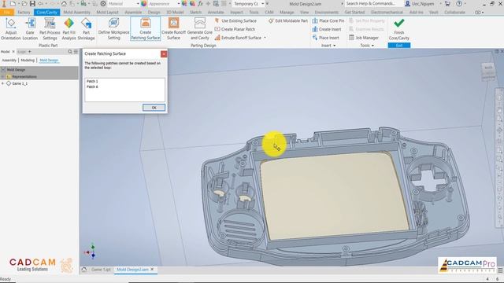The height and width of the screenshot is (283, 504).
Task: Click the Save icon in quick access toolbar
Action: click(x=32, y=3)
